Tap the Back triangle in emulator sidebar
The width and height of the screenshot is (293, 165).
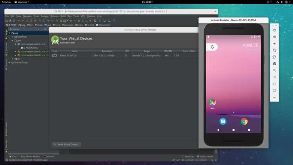pyautogui.click(x=274, y=77)
